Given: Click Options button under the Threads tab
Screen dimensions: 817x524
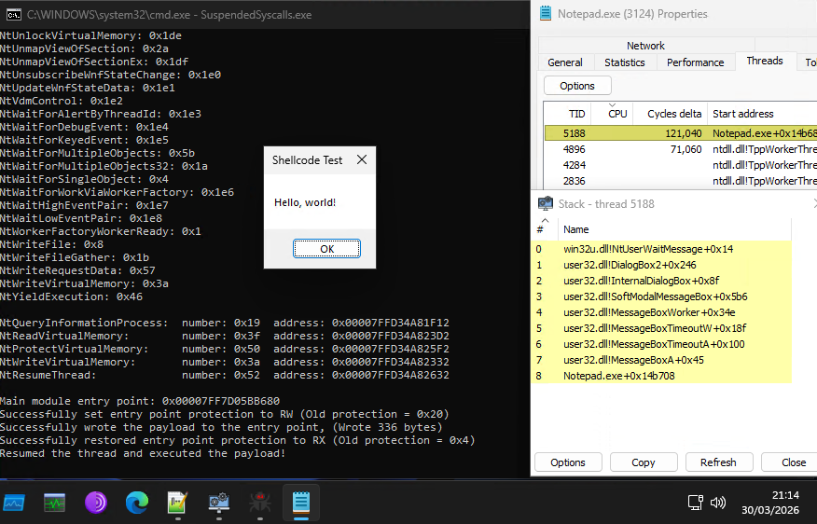Looking at the screenshot, I should click(577, 86).
